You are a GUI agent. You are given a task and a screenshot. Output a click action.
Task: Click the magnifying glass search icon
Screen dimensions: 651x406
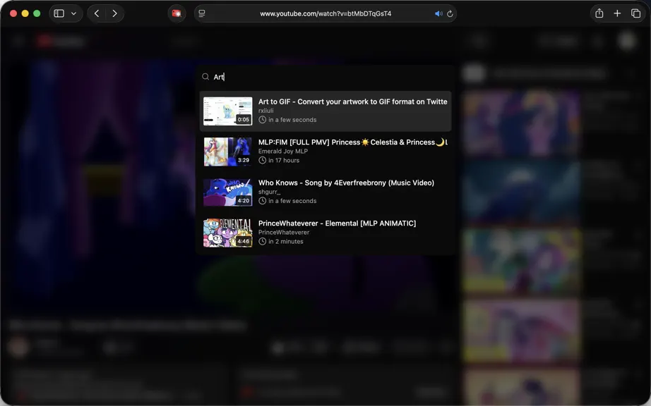click(205, 77)
